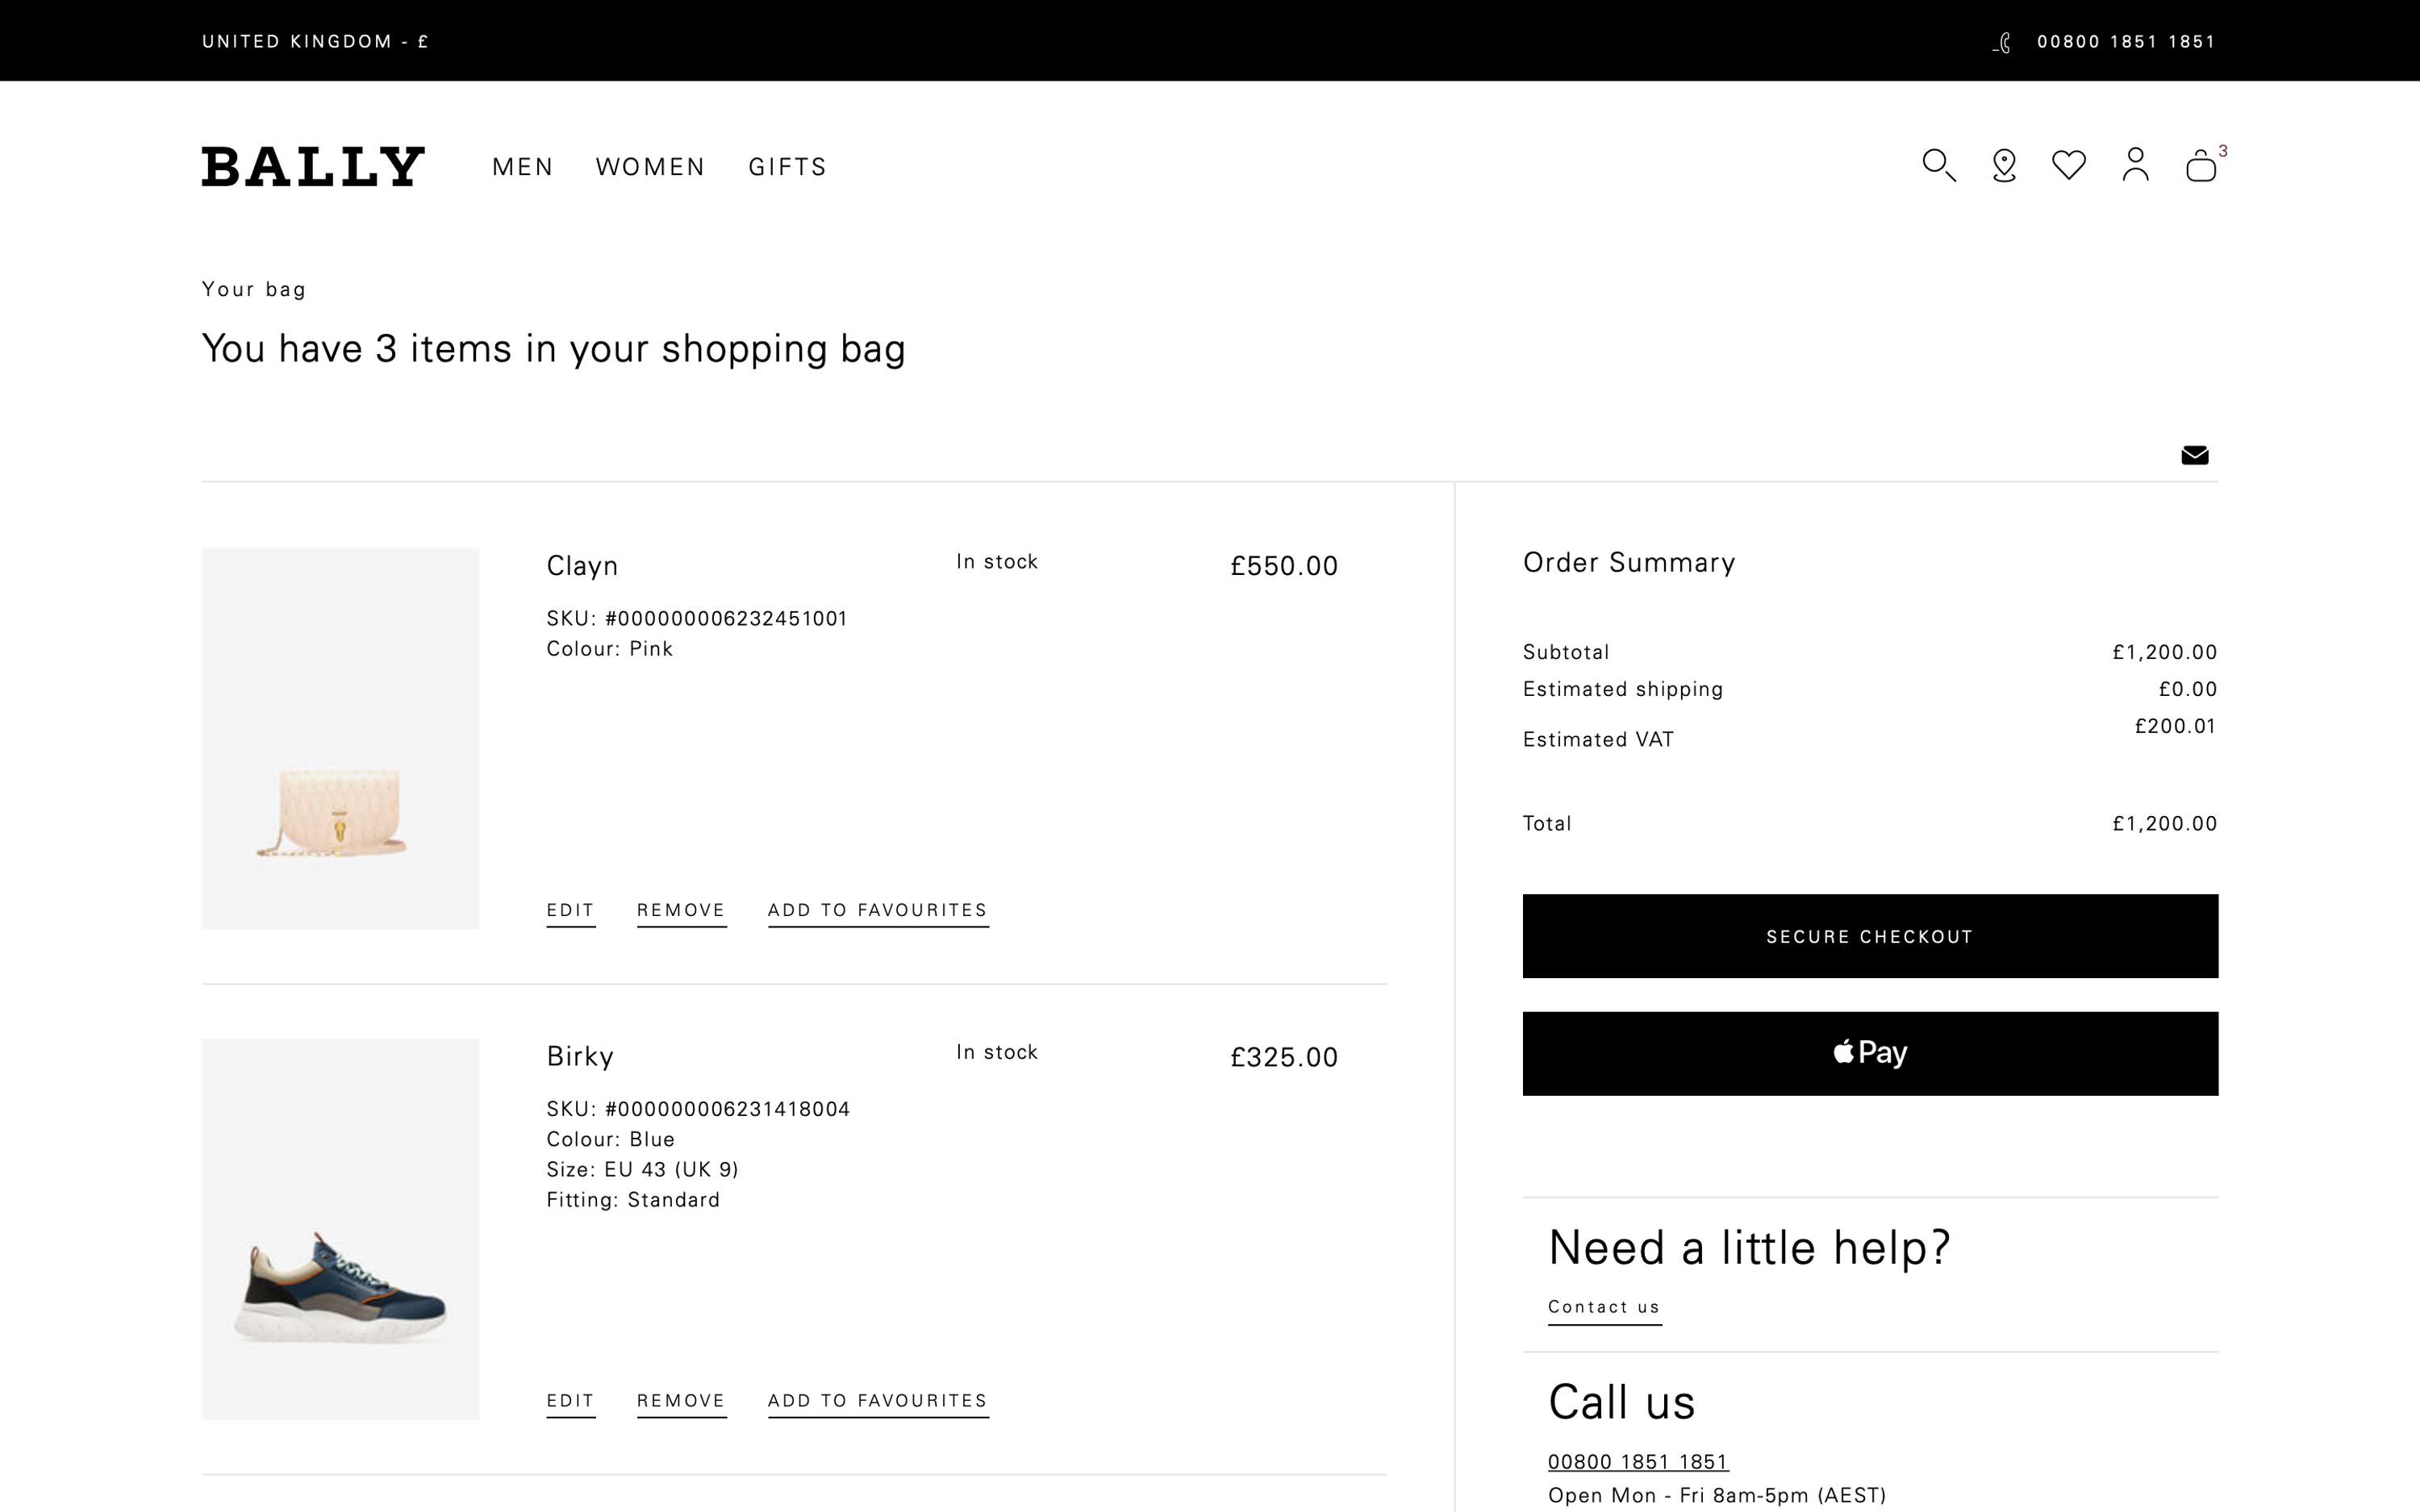Click the Clayn SKU number text
The width and height of the screenshot is (2420, 1512).
[696, 618]
